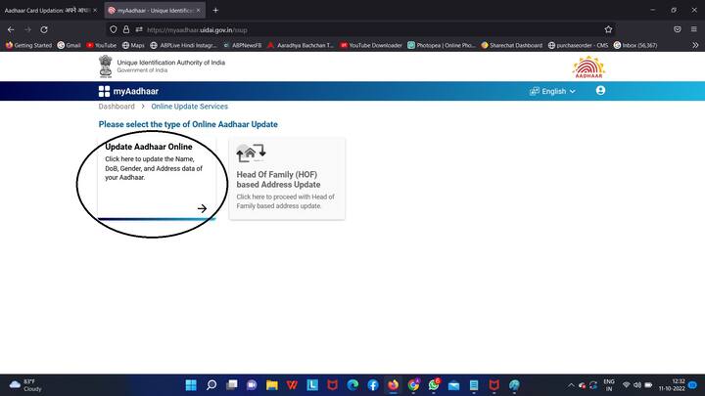The height and width of the screenshot is (396, 705).
Task: Open the Sharechat Dashboard bookmark
Action: (512, 45)
